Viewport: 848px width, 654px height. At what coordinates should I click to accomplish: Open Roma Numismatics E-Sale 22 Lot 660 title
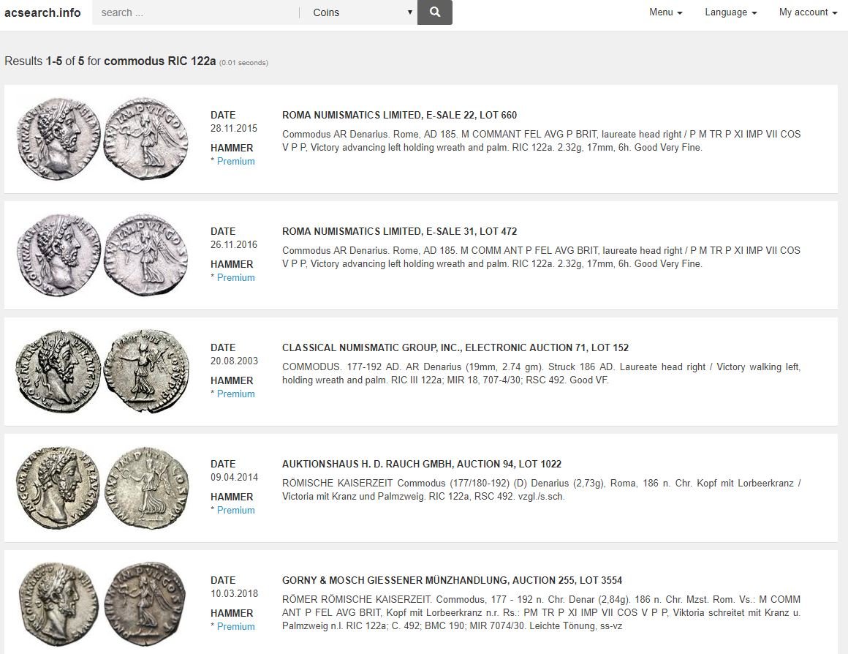(399, 115)
